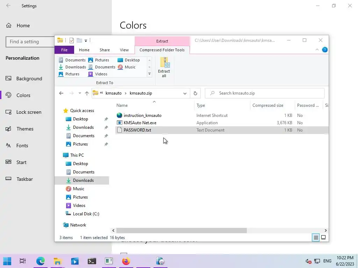
Task: Go back in File Explorer
Action: point(61,93)
